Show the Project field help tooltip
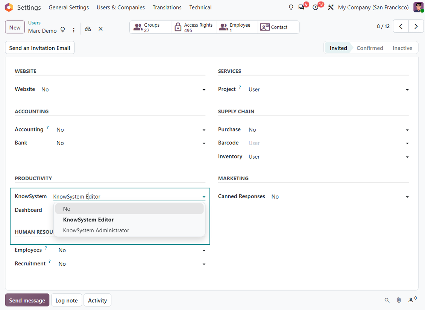 coord(240,87)
